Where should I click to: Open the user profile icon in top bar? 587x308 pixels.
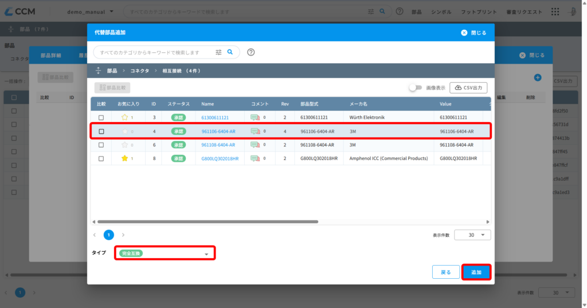(573, 11)
